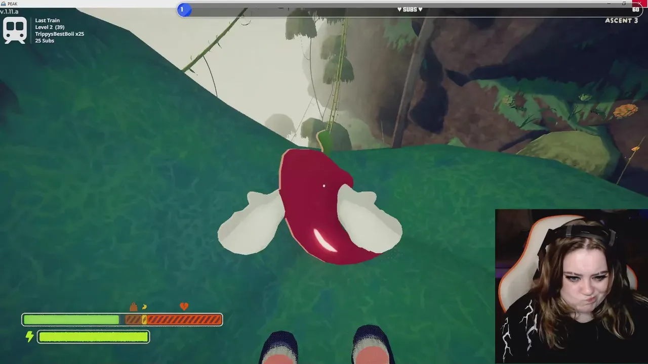The height and width of the screenshot is (364, 648).
Task: Click the 'Level 2 (39)' text
Action: (50, 27)
